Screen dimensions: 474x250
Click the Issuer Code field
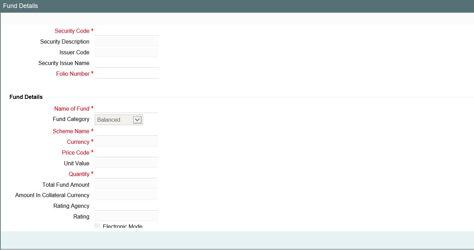pos(127,53)
